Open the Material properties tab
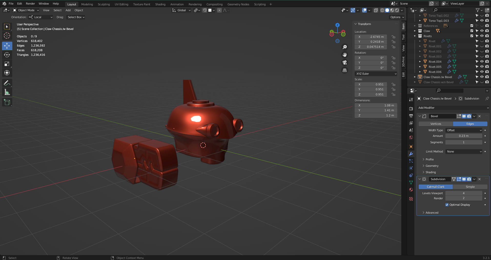Screen dimensions: 491x260 pos(411,190)
